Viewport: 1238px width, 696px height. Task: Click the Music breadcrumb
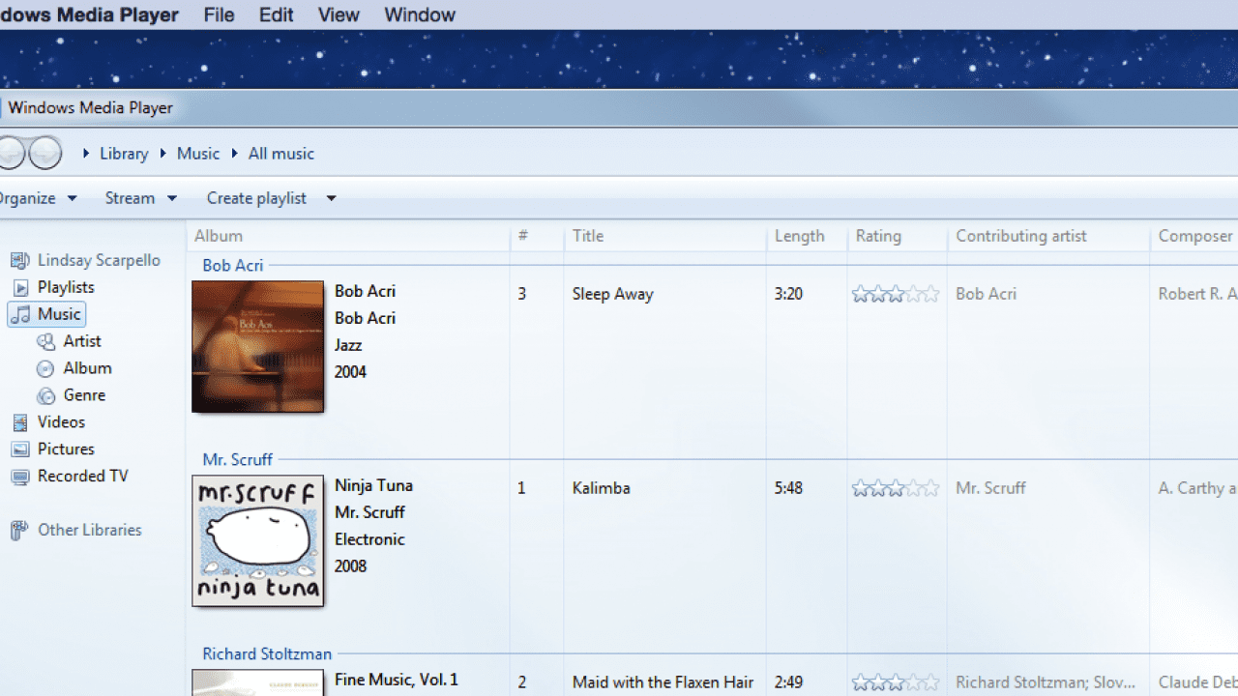click(x=198, y=154)
